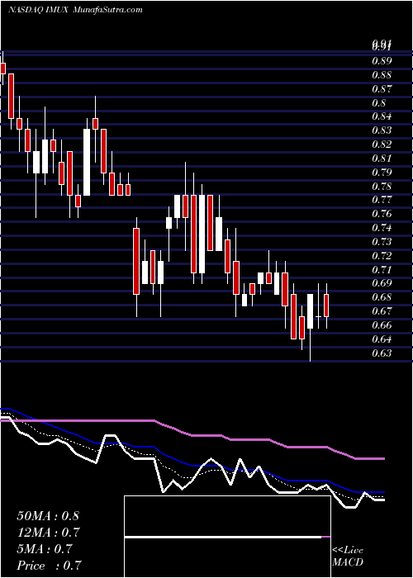This screenshot has height=578, width=413.
Task: Click the MACD histogram box
Action: point(227,537)
